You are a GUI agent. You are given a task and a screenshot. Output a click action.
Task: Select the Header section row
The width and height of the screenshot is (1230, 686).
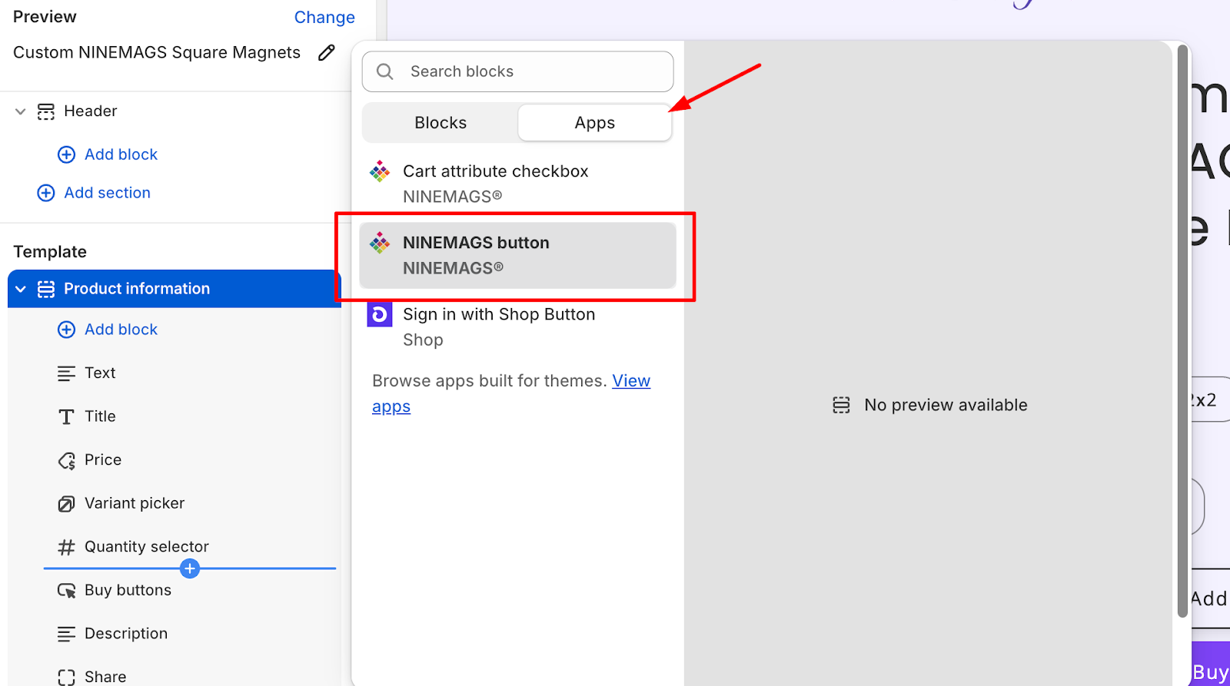[175, 111]
